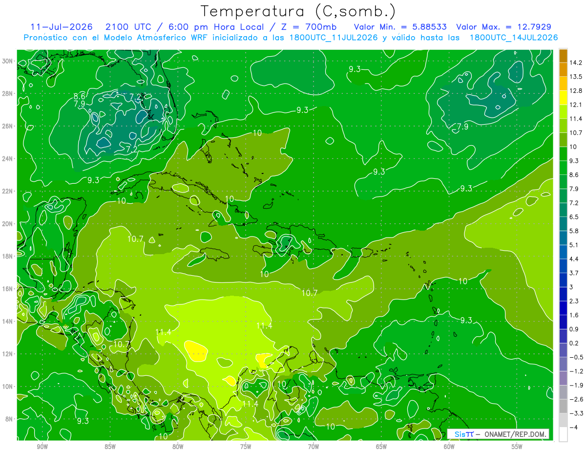The width and height of the screenshot is (586, 453).
Task: Click the legend value "12.1"
Action: [x=576, y=105]
